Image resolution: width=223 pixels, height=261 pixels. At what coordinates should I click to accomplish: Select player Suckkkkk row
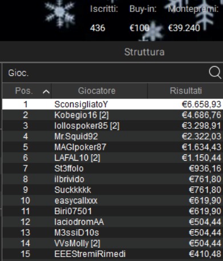112,190
